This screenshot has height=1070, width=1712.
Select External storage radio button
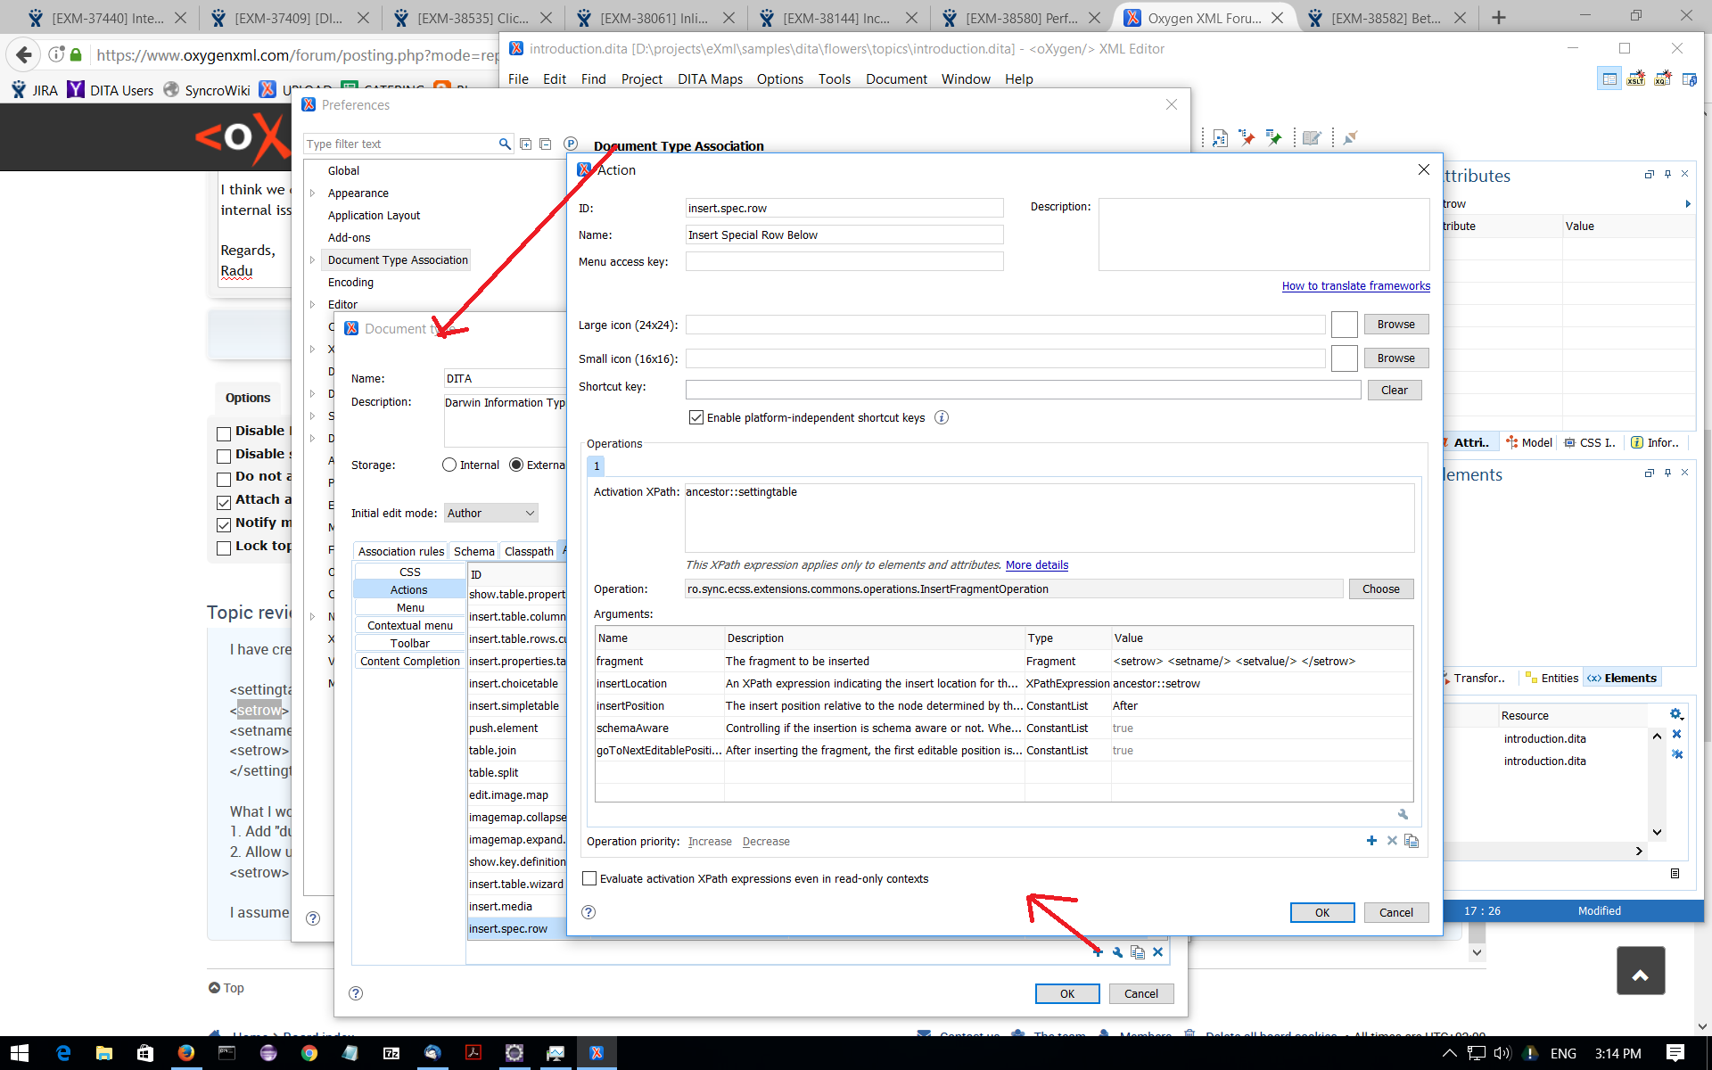[516, 465]
